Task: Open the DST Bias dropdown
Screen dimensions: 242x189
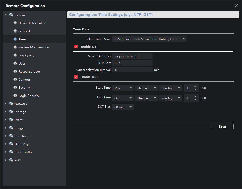Action: pos(123,107)
